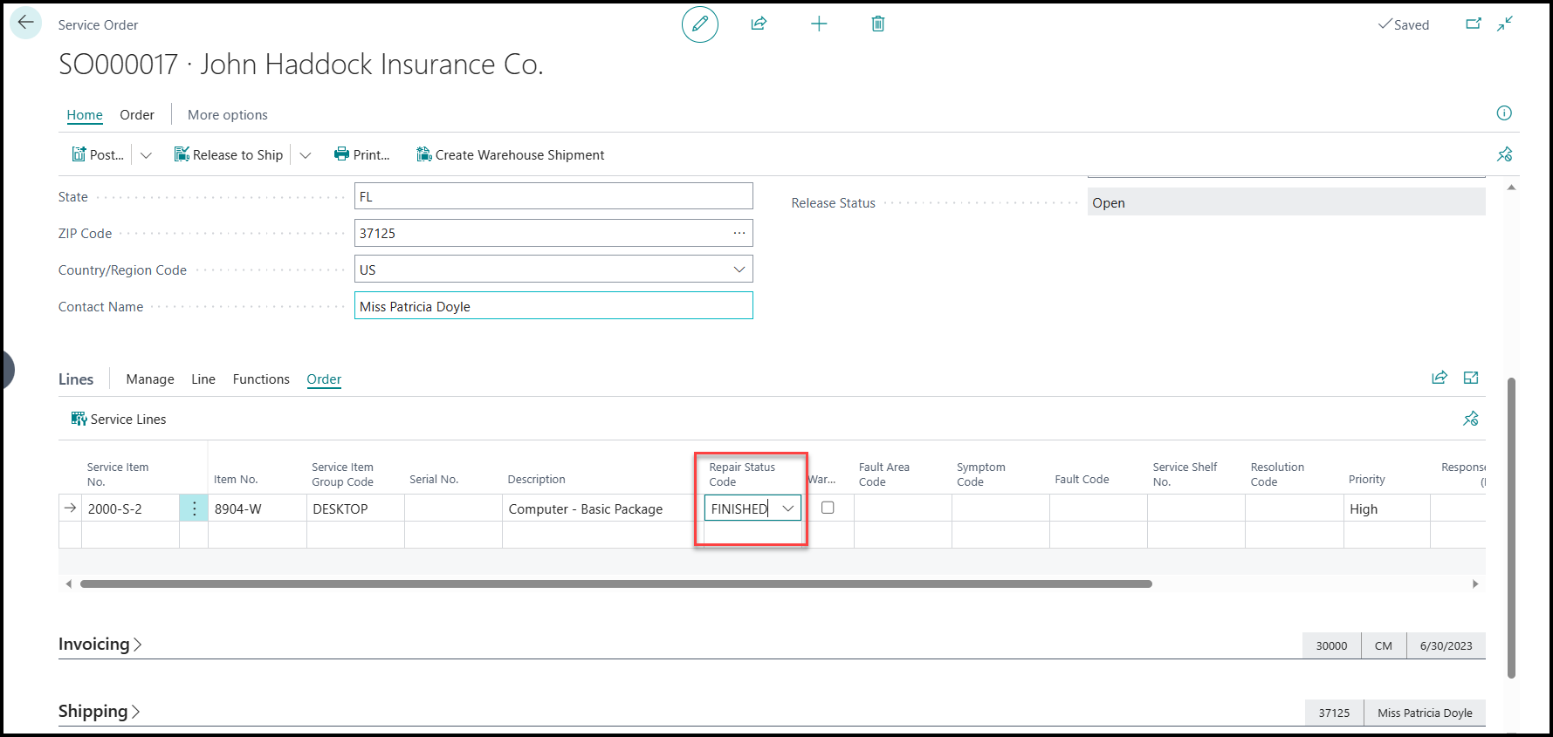Expand the Lines part to full view
Viewport: 1553px width, 737px height.
pos(1471,378)
